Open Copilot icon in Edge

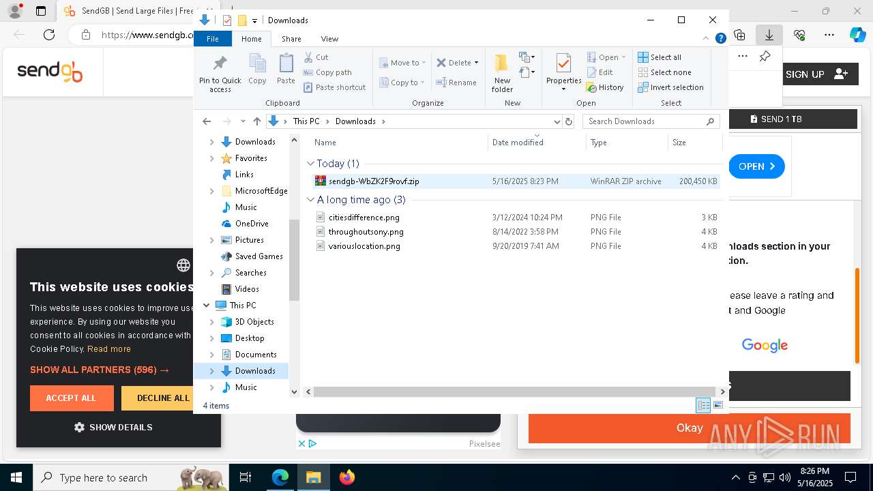tap(858, 35)
